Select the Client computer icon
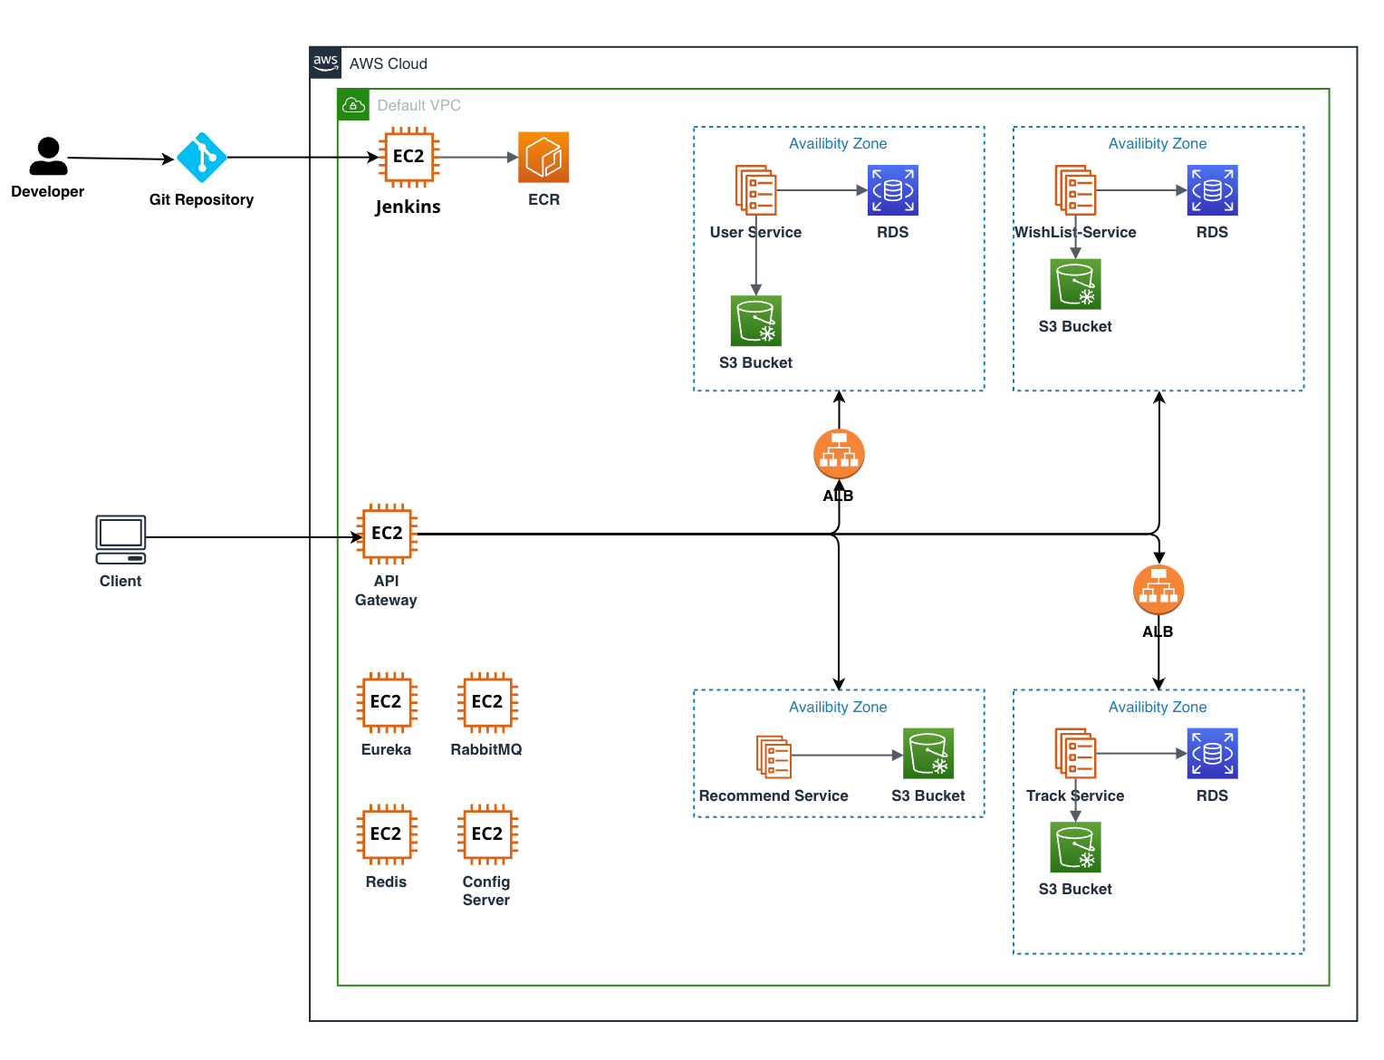1384x1060 pixels. (120, 539)
